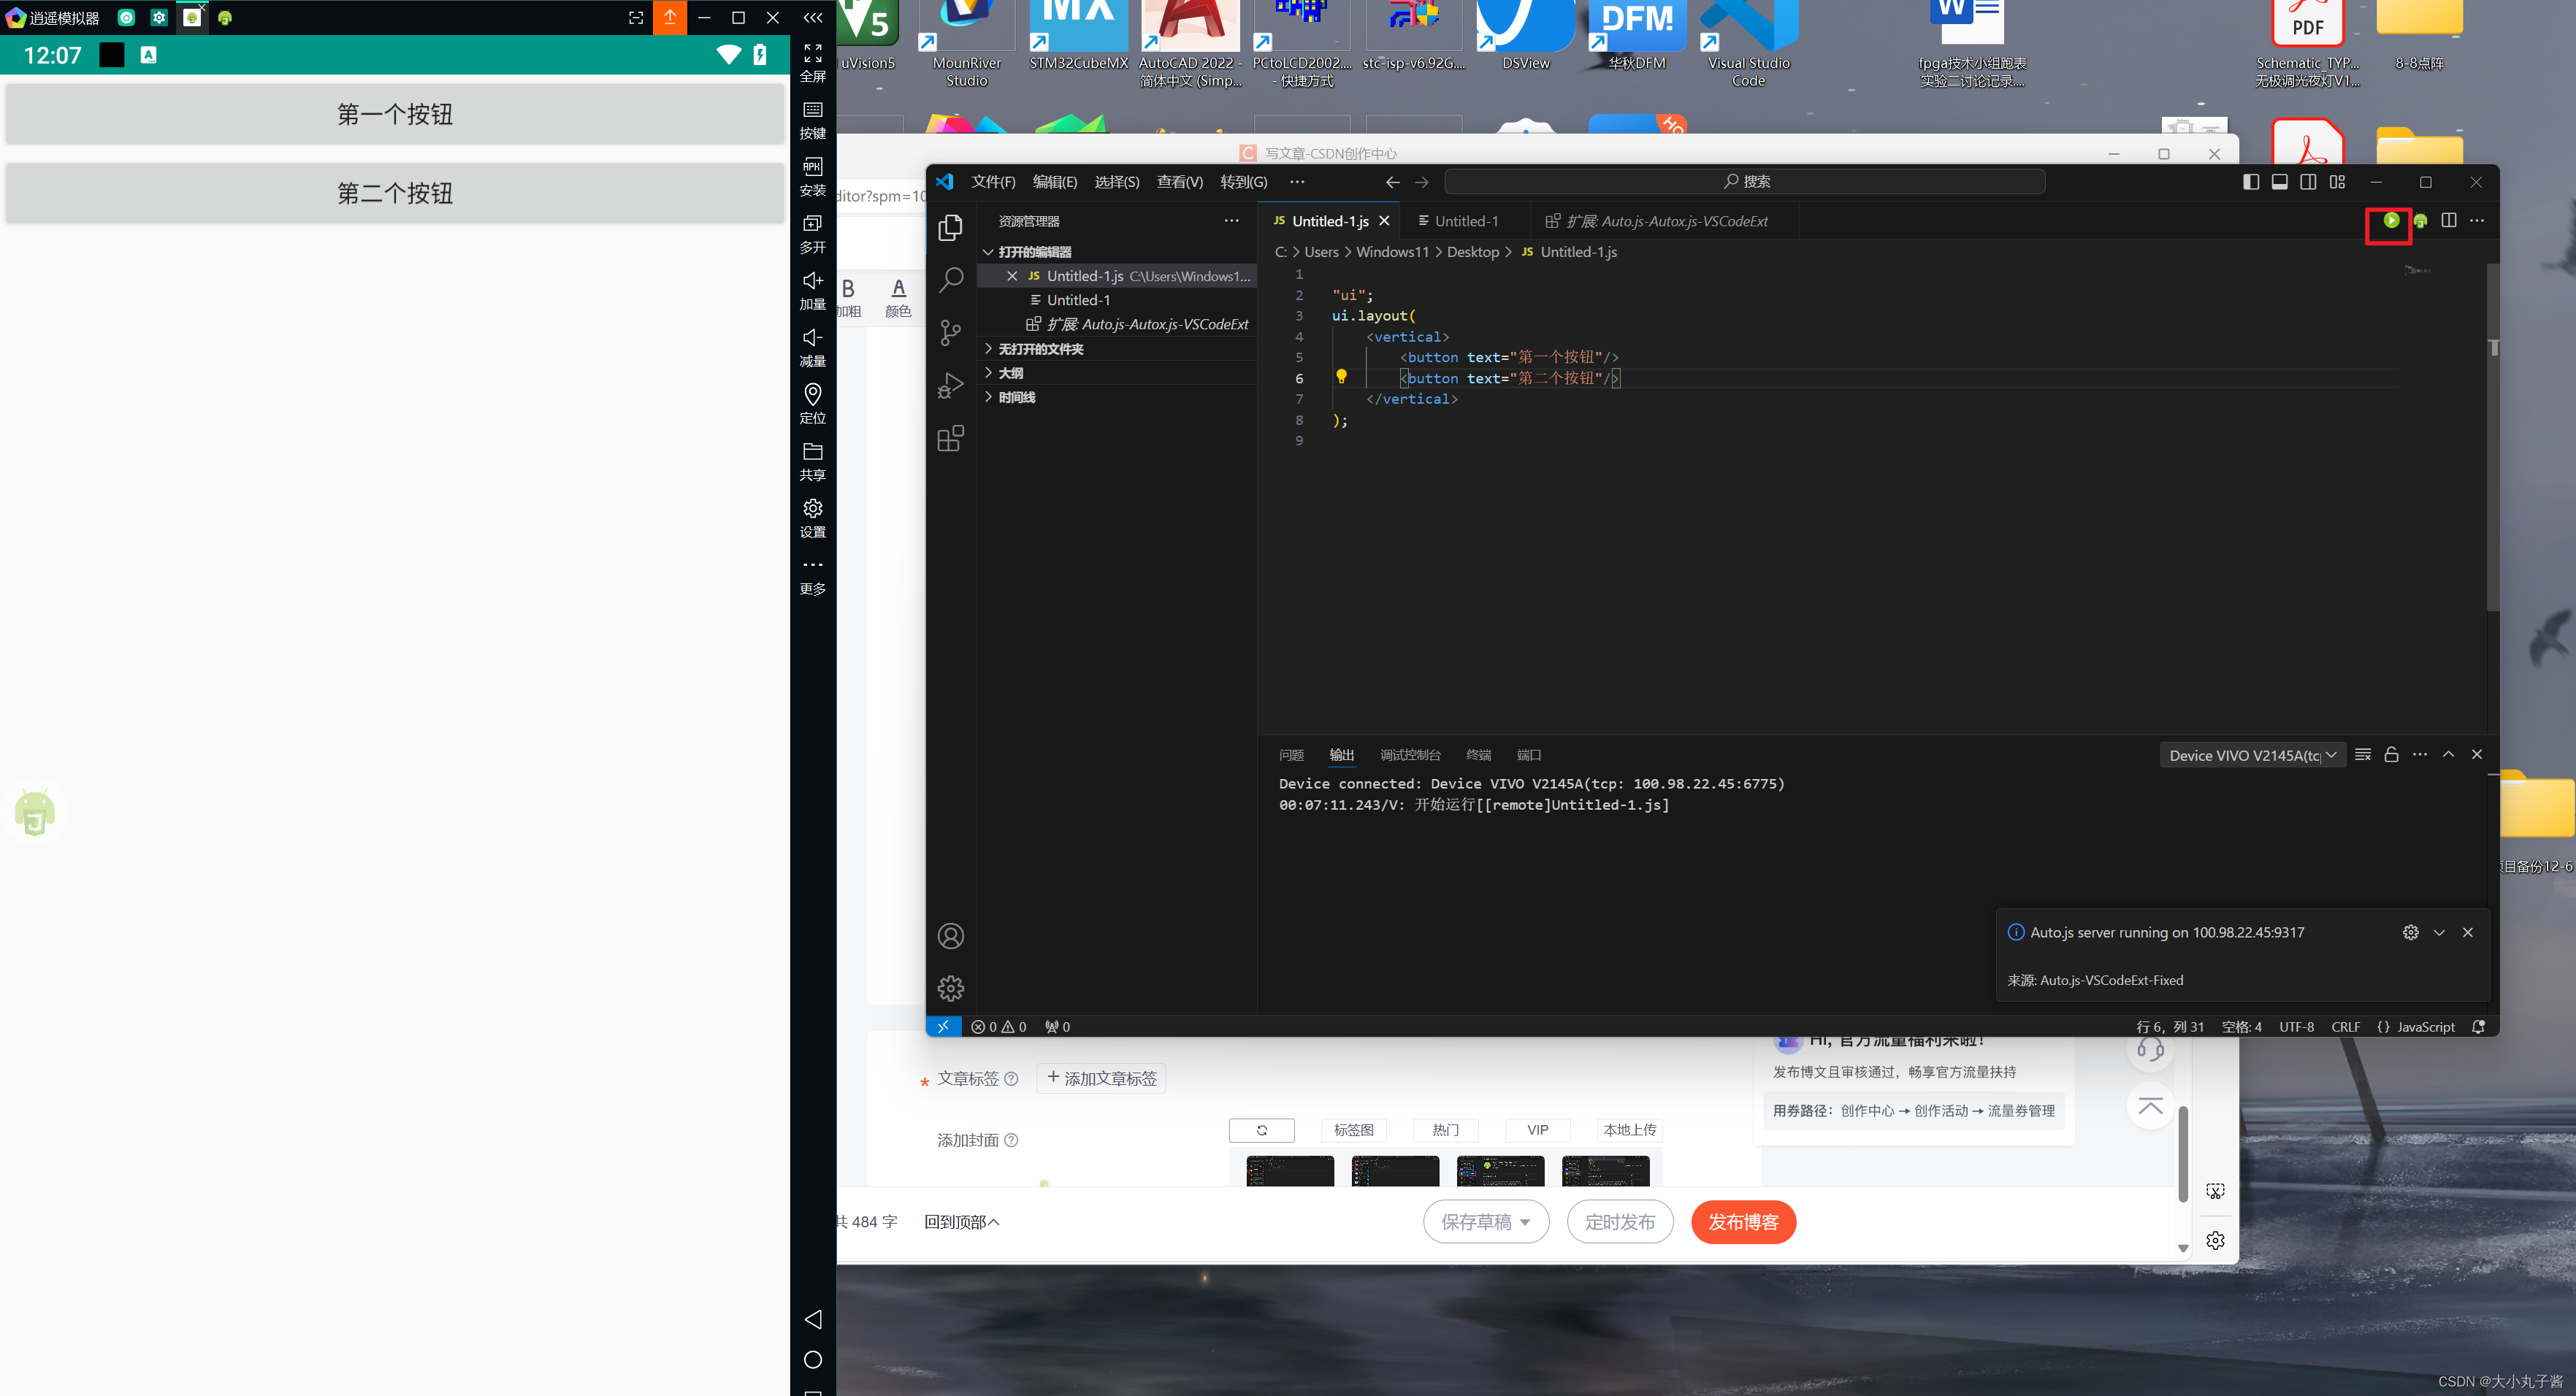Expand the 大纲 outline section

point(1010,373)
